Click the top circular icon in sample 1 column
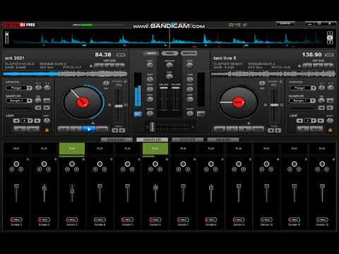 coord(16,164)
